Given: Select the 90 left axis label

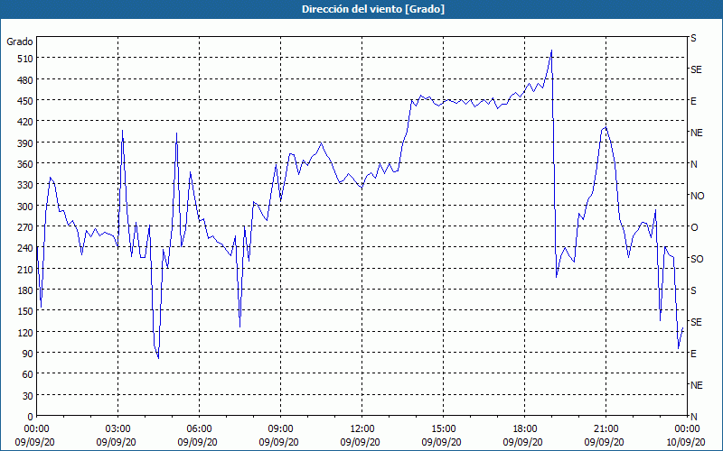Looking at the screenshot, I should (28, 354).
